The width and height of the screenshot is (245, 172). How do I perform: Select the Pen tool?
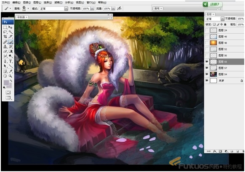[5, 61]
